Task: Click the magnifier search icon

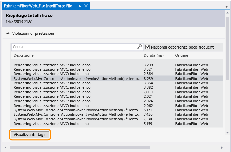Action: click(x=139, y=47)
